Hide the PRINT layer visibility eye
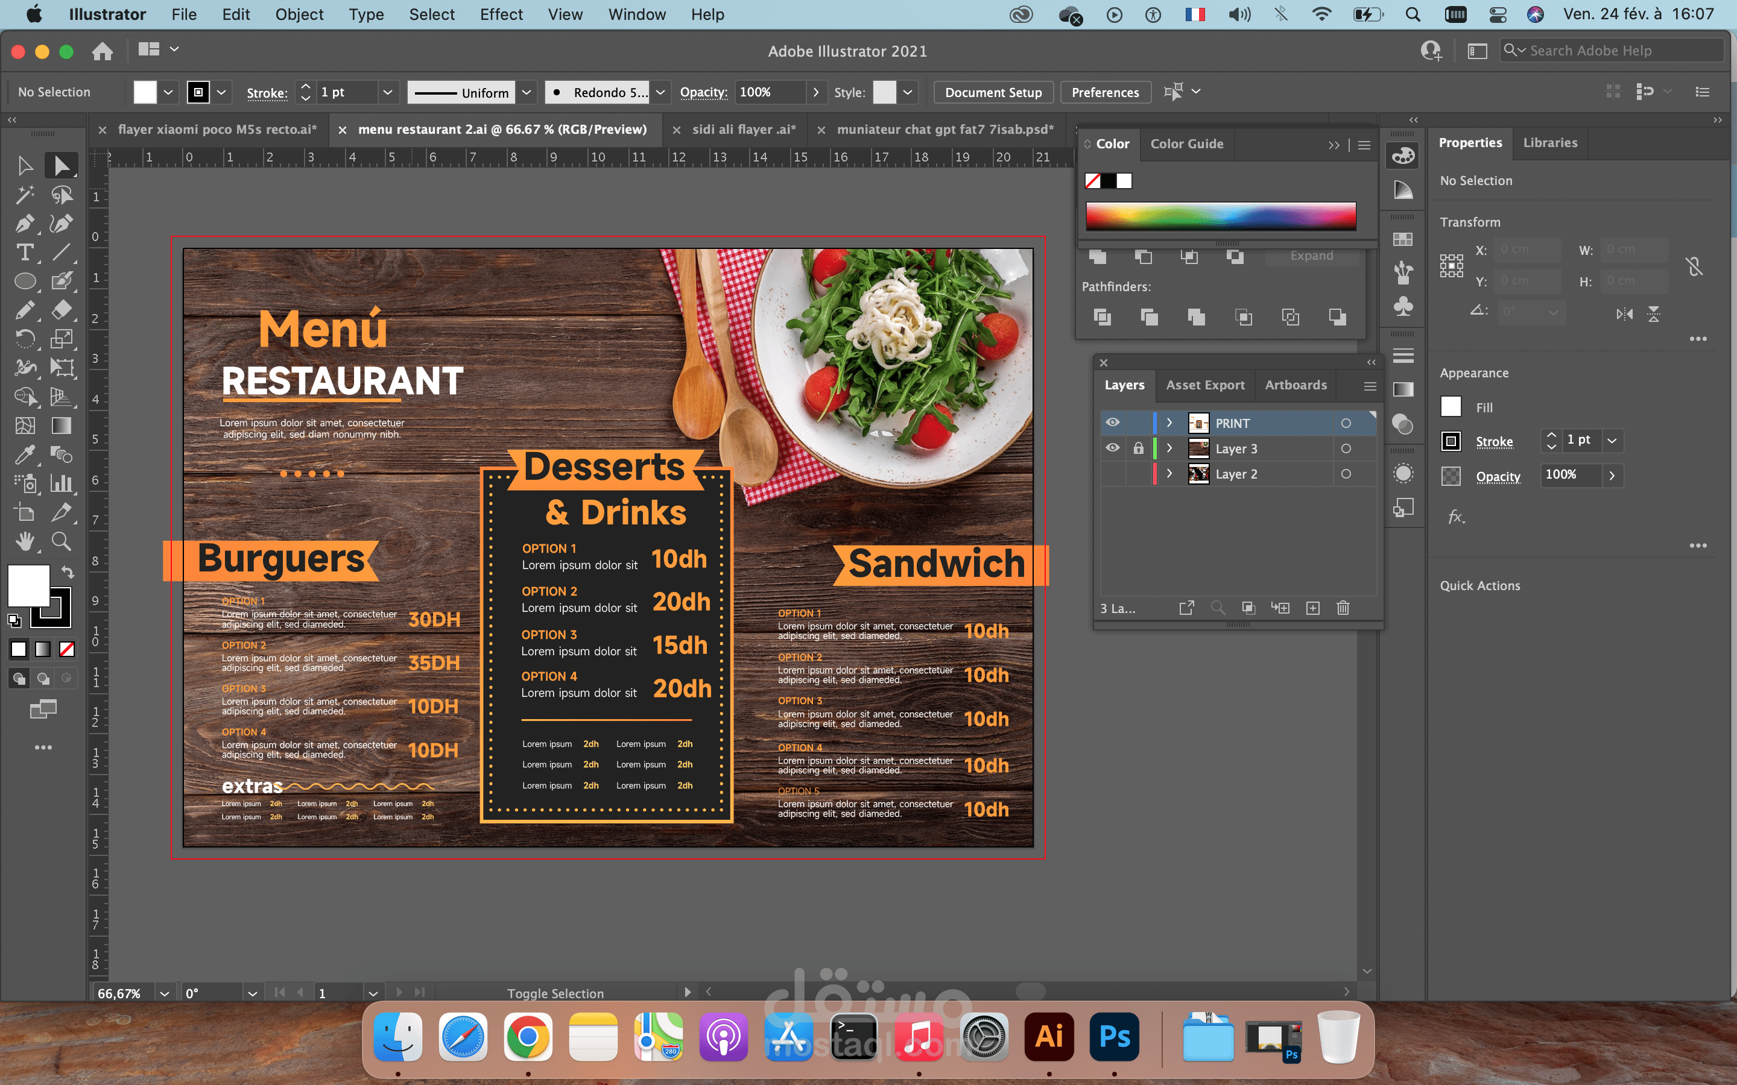The height and width of the screenshot is (1085, 1737). (1112, 423)
